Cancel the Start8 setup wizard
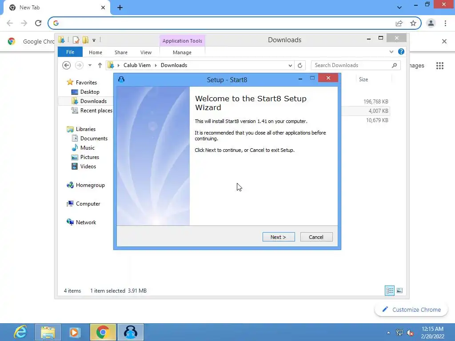This screenshot has height=341, width=455. point(316,237)
